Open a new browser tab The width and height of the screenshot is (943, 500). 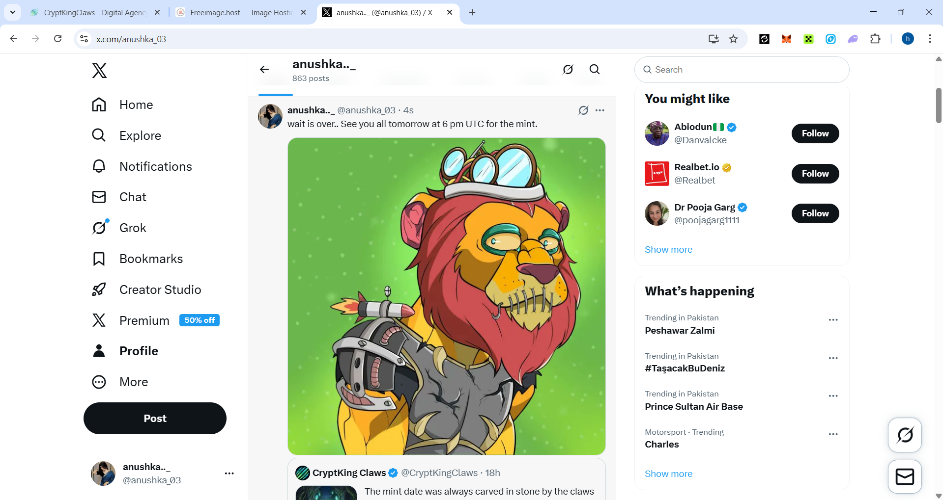[x=472, y=12]
